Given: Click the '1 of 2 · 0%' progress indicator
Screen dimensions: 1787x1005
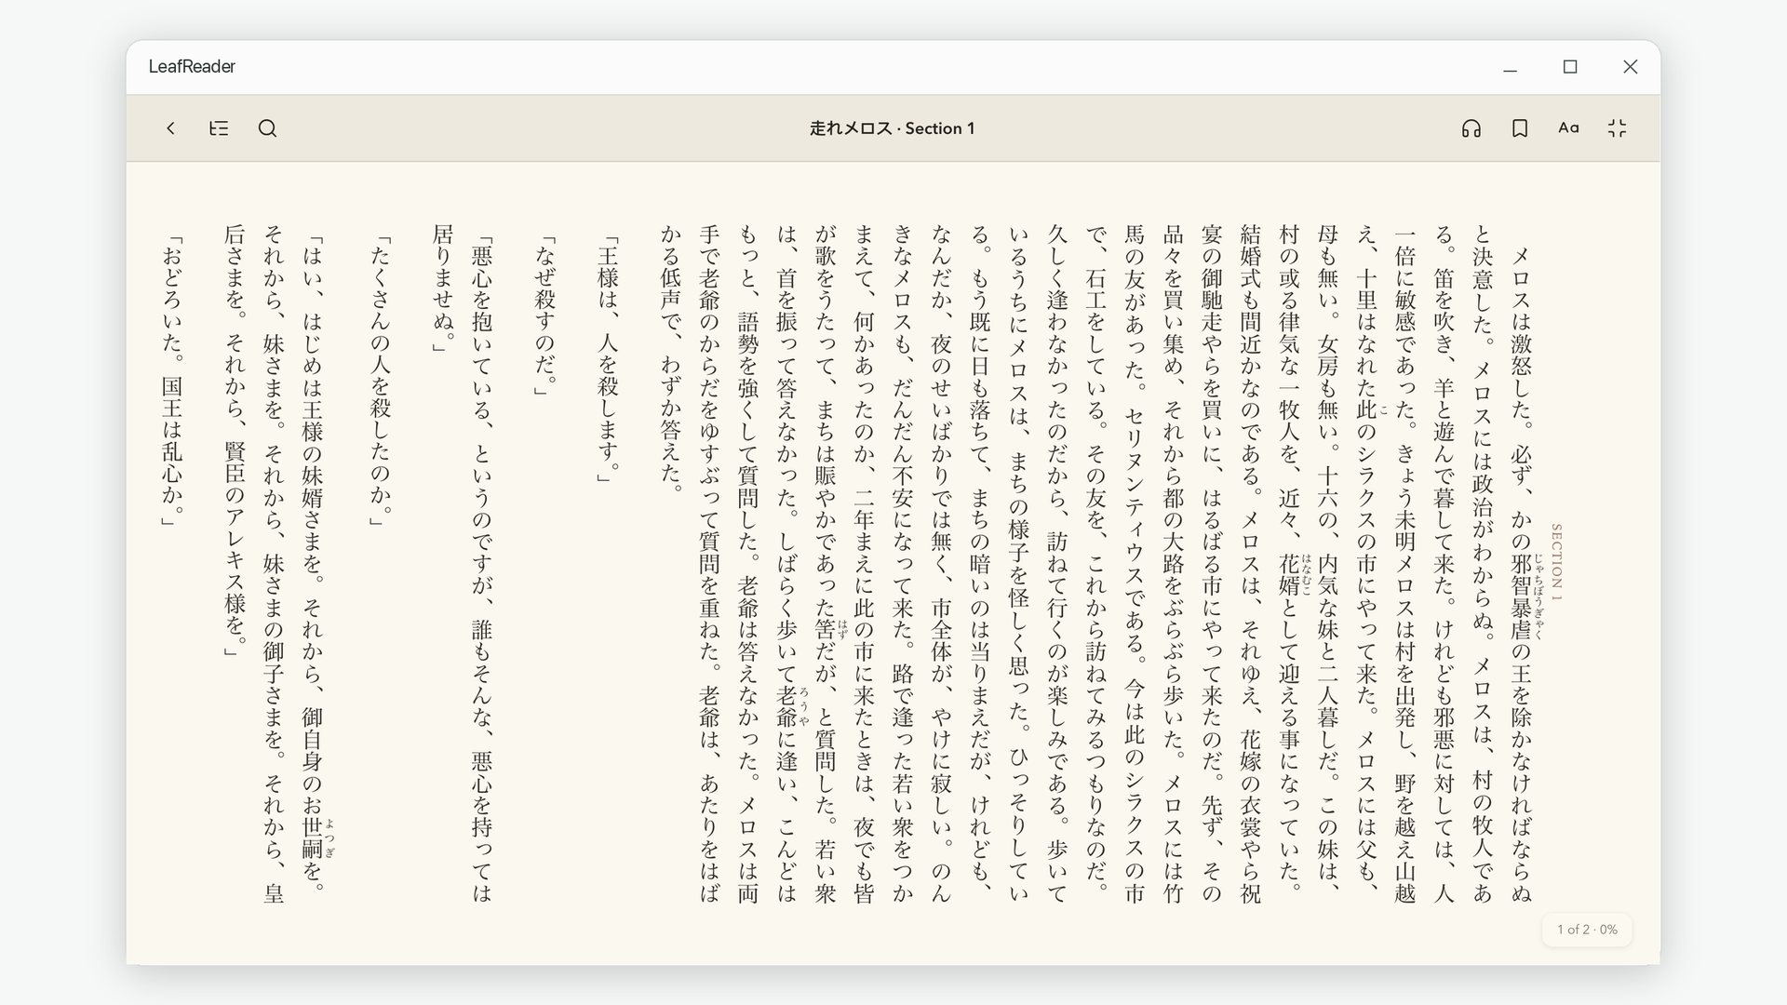Looking at the screenshot, I should [1587, 930].
